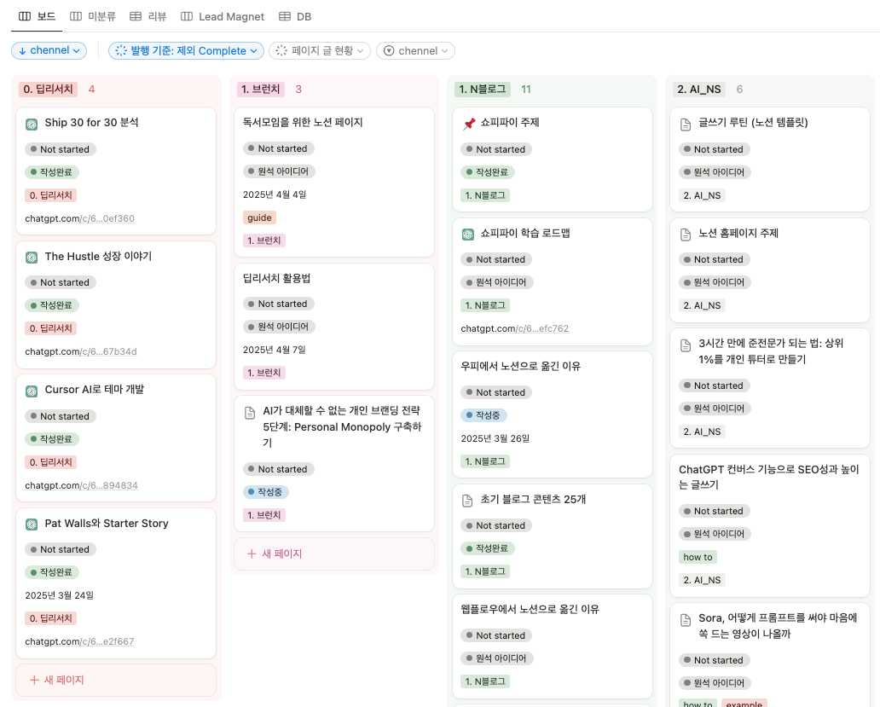The width and height of the screenshot is (880, 707).
Task: Click page icon on 글쓰기 루틴 card
Action: [686, 124]
